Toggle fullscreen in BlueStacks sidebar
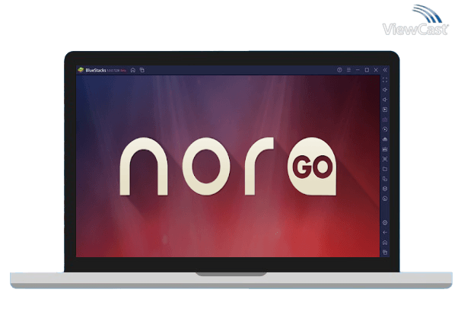This screenshot has width=458, height=315. 385,80
